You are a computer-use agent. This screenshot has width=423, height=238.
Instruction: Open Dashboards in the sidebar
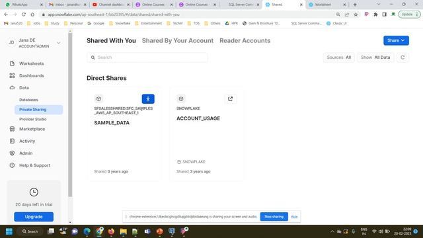click(x=31, y=75)
